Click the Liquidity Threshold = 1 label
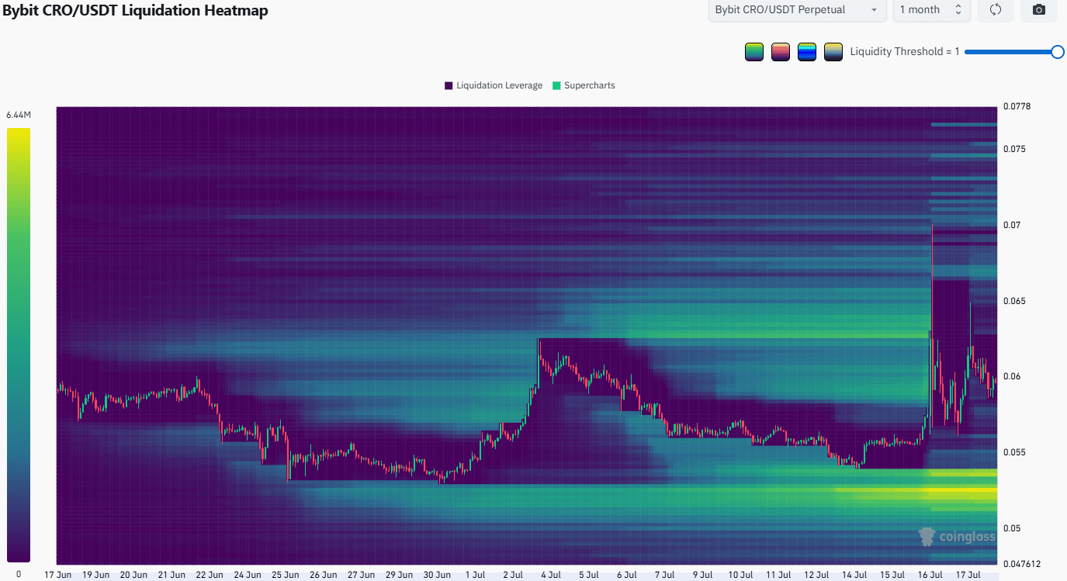The image size is (1067, 581). tap(905, 52)
